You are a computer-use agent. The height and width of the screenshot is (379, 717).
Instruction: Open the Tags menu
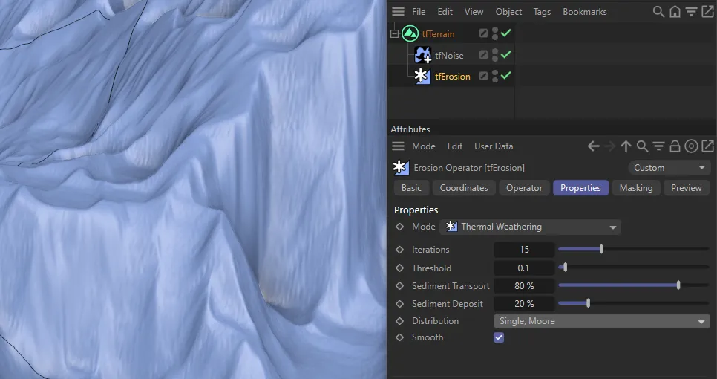542,11
